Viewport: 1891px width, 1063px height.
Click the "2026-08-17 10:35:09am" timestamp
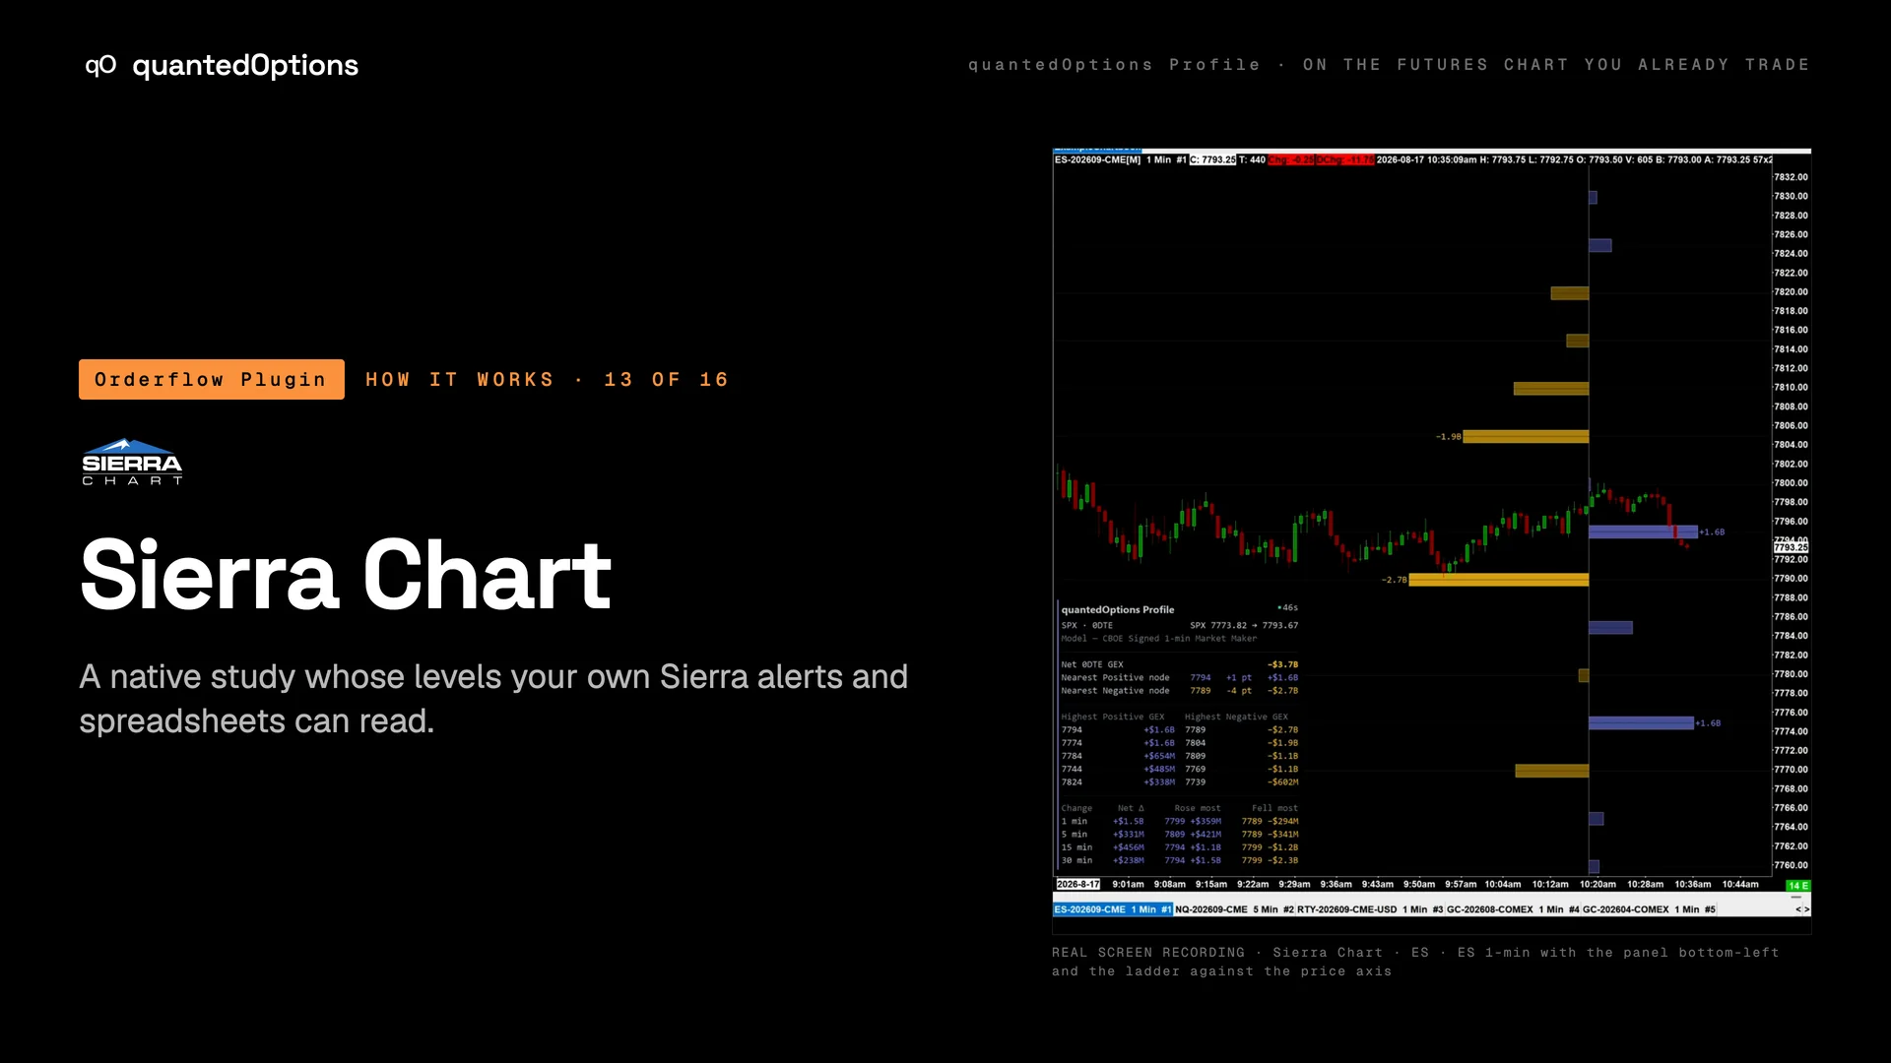pyautogui.click(x=1426, y=159)
